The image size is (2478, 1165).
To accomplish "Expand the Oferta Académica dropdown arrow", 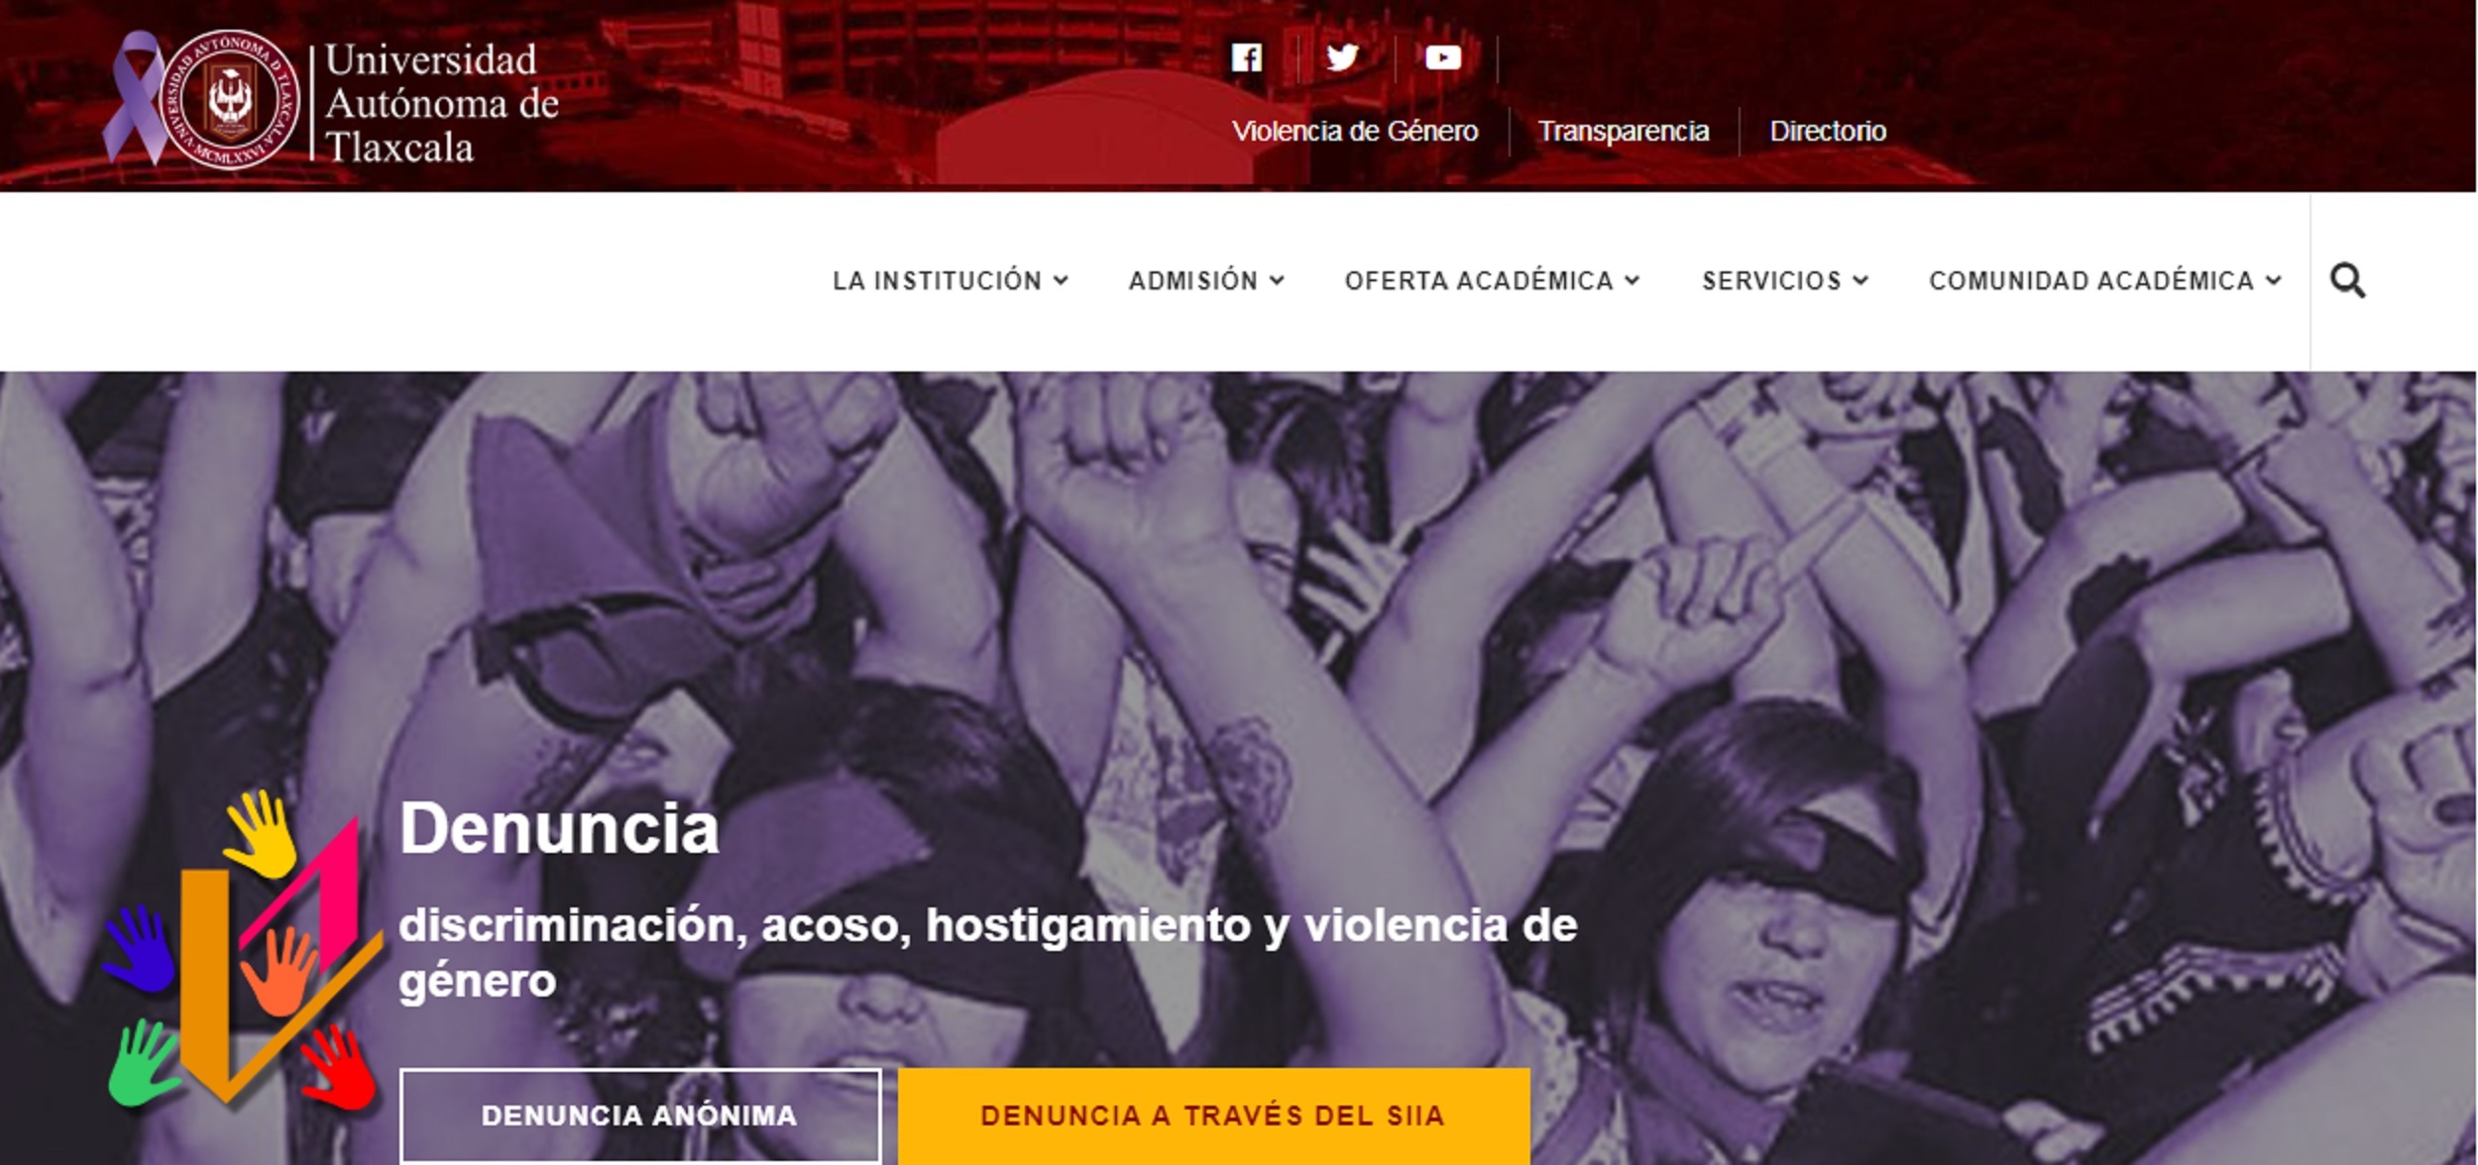I will point(1632,280).
